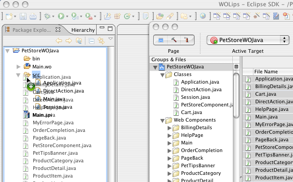Select HelpPage.java row in Xcode file list
This screenshot has height=182, width=293.
pos(268,109)
